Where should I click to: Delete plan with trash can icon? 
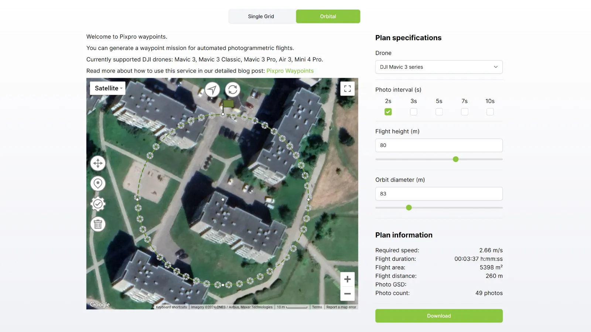point(98,224)
